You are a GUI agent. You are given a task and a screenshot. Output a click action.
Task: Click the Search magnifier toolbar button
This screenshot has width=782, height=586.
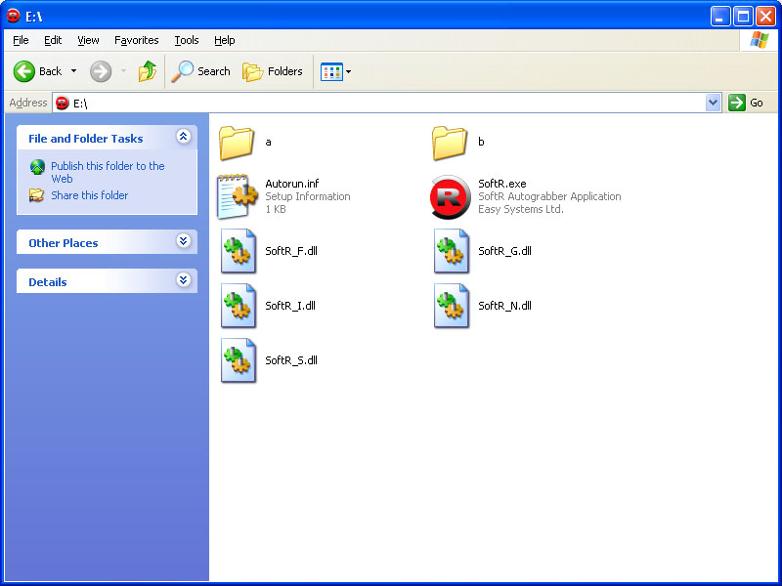[200, 71]
